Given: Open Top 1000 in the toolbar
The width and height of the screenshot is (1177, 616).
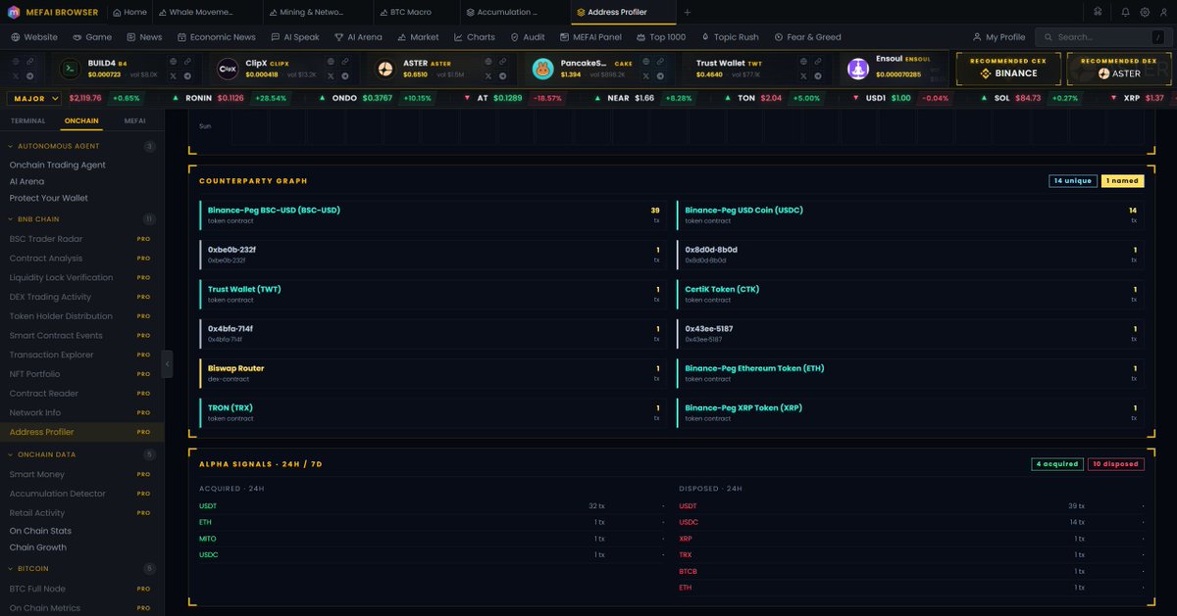Looking at the screenshot, I should click(660, 37).
